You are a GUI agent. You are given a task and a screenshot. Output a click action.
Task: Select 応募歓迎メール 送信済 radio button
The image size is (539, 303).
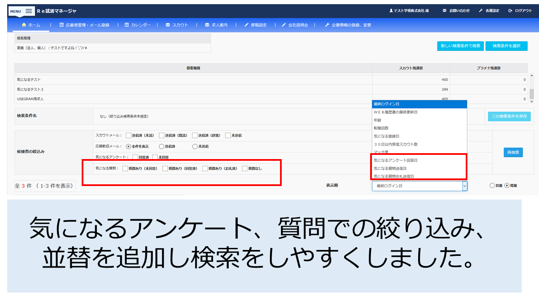tap(162, 146)
